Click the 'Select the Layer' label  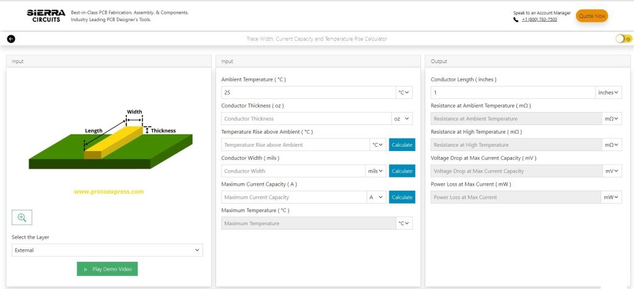(x=30, y=237)
